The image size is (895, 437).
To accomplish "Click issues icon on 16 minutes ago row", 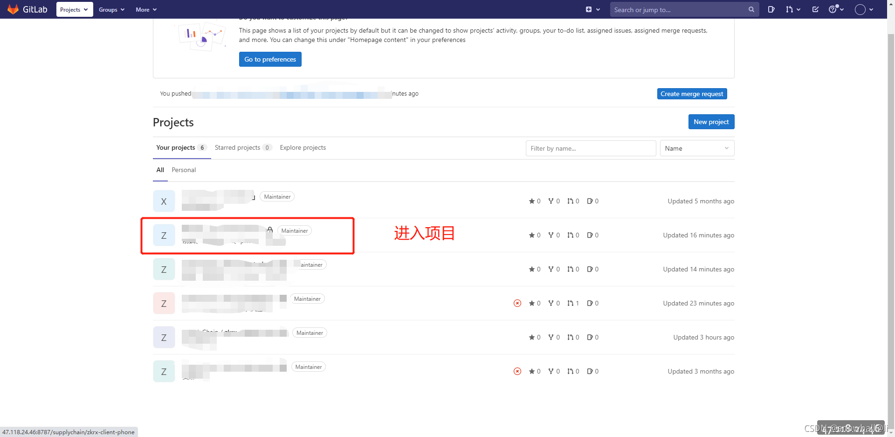I will [590, 235].
